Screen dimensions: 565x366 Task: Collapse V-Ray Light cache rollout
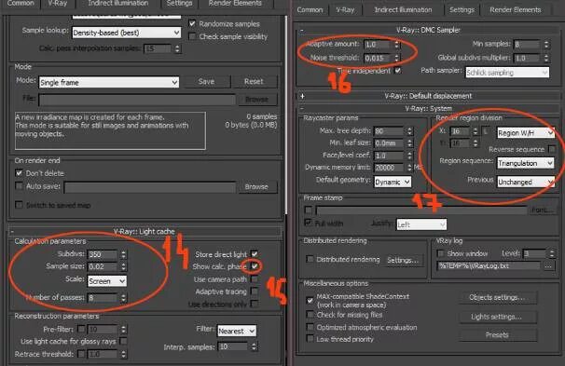coord(12,231)
